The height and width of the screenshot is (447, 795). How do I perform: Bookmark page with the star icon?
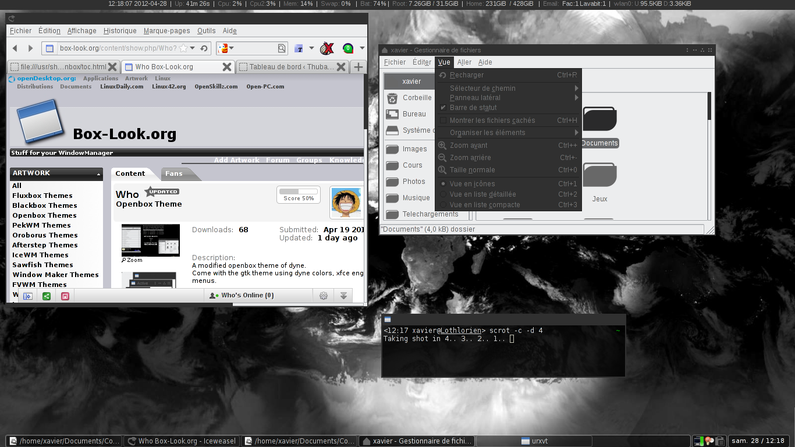(x=183, y=48)
